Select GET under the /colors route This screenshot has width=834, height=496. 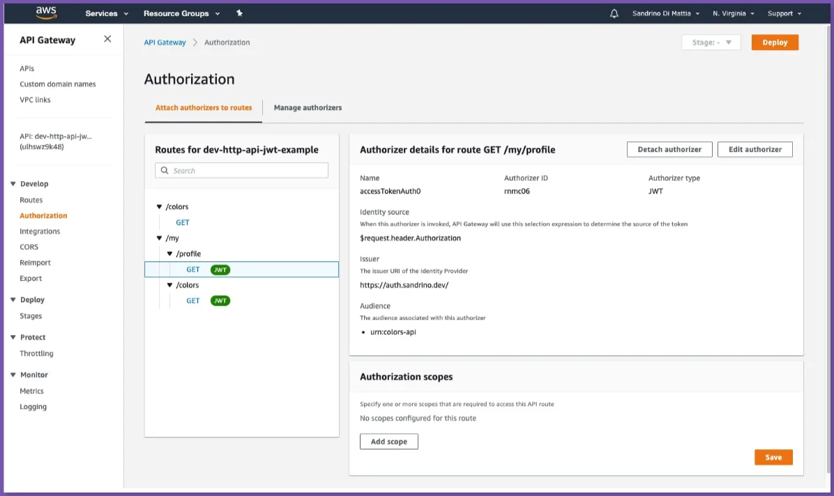182,222
